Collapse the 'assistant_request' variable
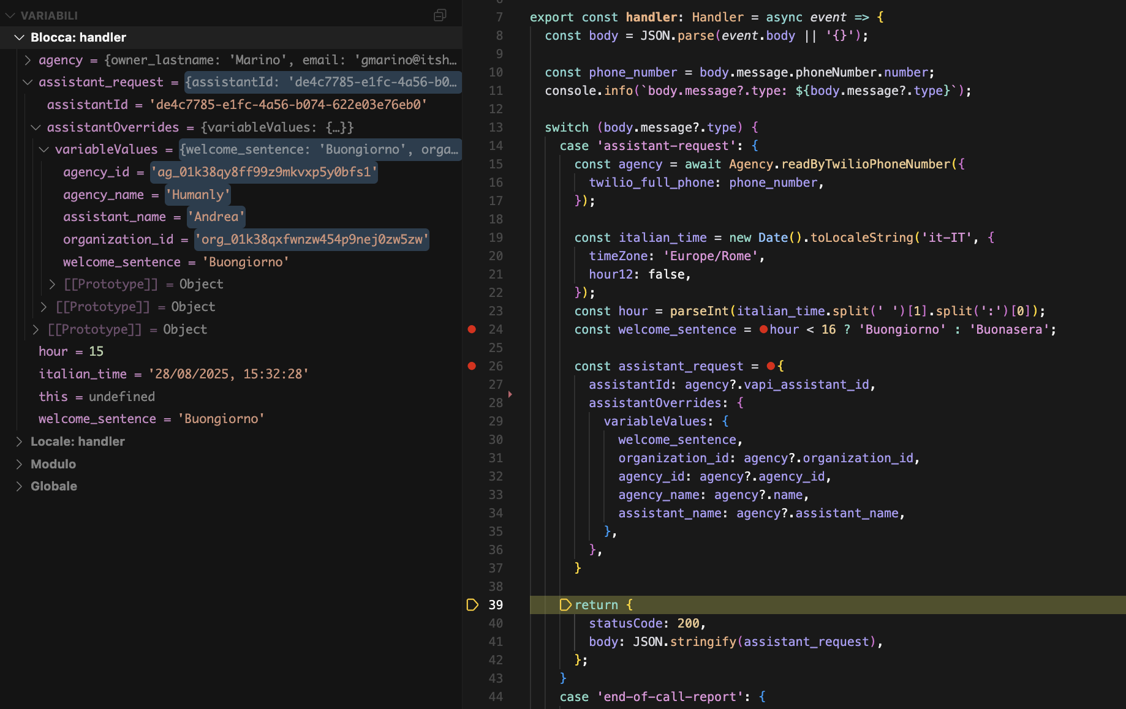Image resolution: width=1126 pixels, height=709 pixels. tap(28, 82)
